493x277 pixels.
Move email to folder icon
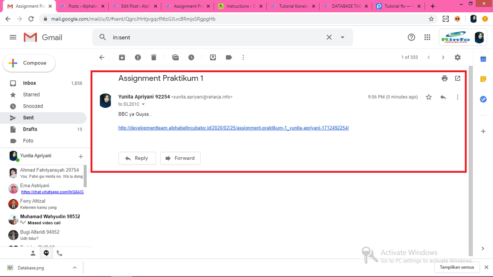click(x=213, y=57)
